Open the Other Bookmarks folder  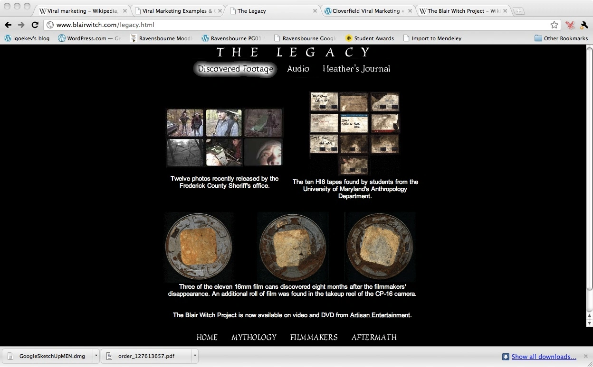[561, 38]
